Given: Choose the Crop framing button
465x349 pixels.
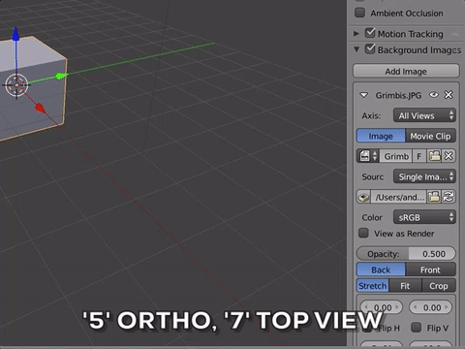Looking at the screenshot, I should [x=439, y=286].
